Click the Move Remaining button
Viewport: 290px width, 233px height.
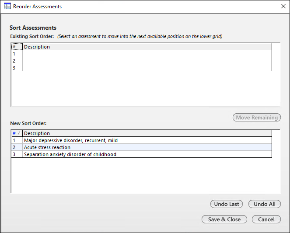pos(257,118)
